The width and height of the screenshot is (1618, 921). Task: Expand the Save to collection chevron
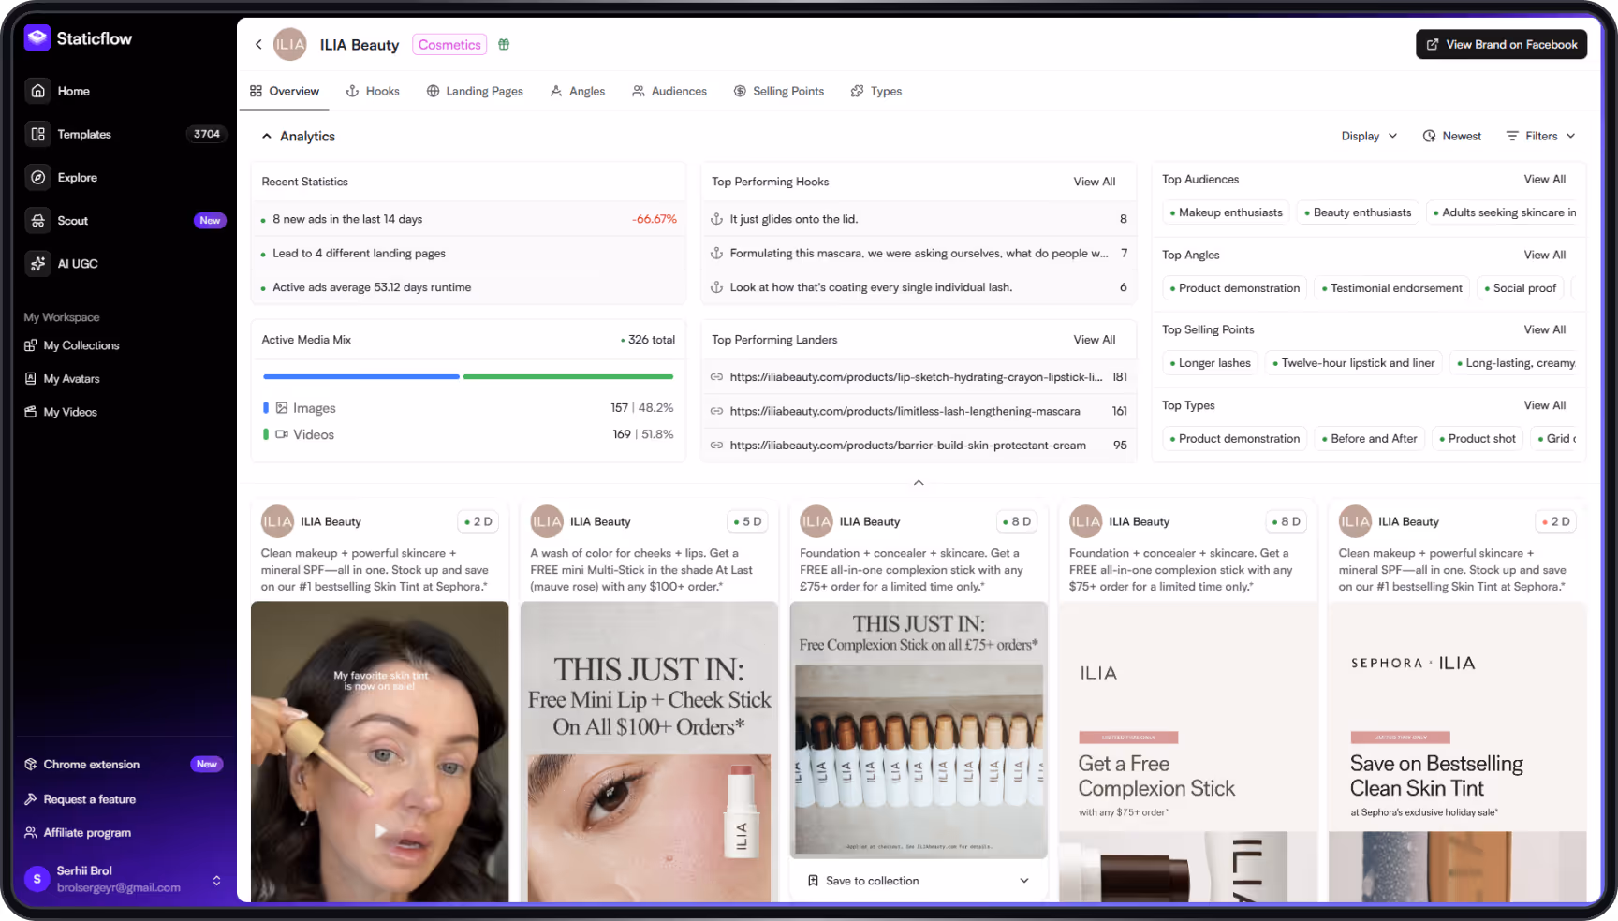(x=1024, y=881)
